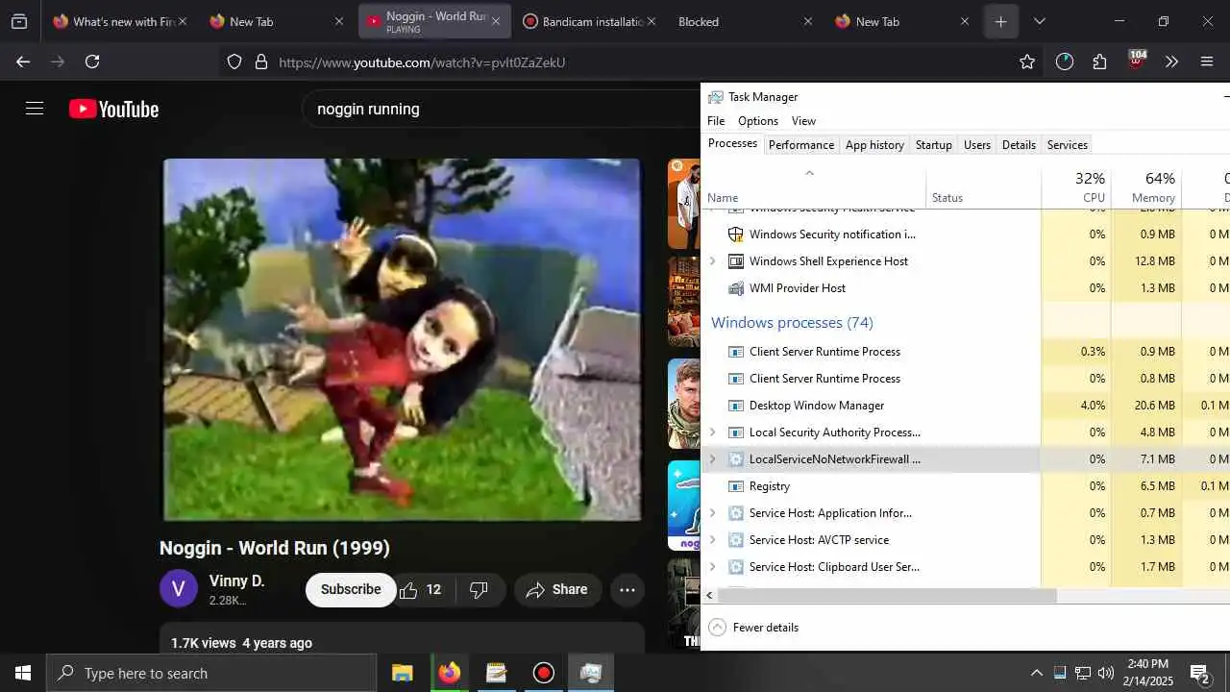Go back using the Firefox back arrow
1230x692 pixels.
click(x=23, y=62)
